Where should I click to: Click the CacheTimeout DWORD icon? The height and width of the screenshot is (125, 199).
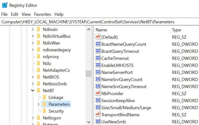pos(98,58)
